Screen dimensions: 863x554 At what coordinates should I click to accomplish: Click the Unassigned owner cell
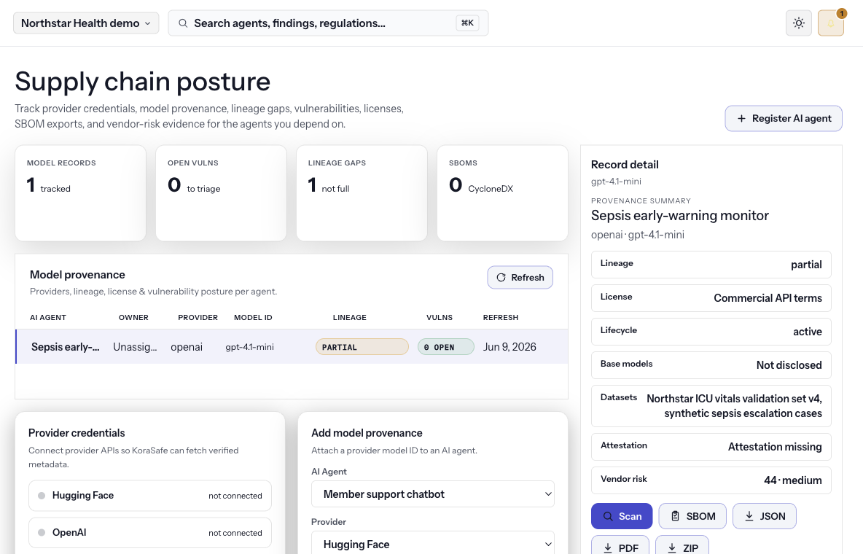click(135, 347)
